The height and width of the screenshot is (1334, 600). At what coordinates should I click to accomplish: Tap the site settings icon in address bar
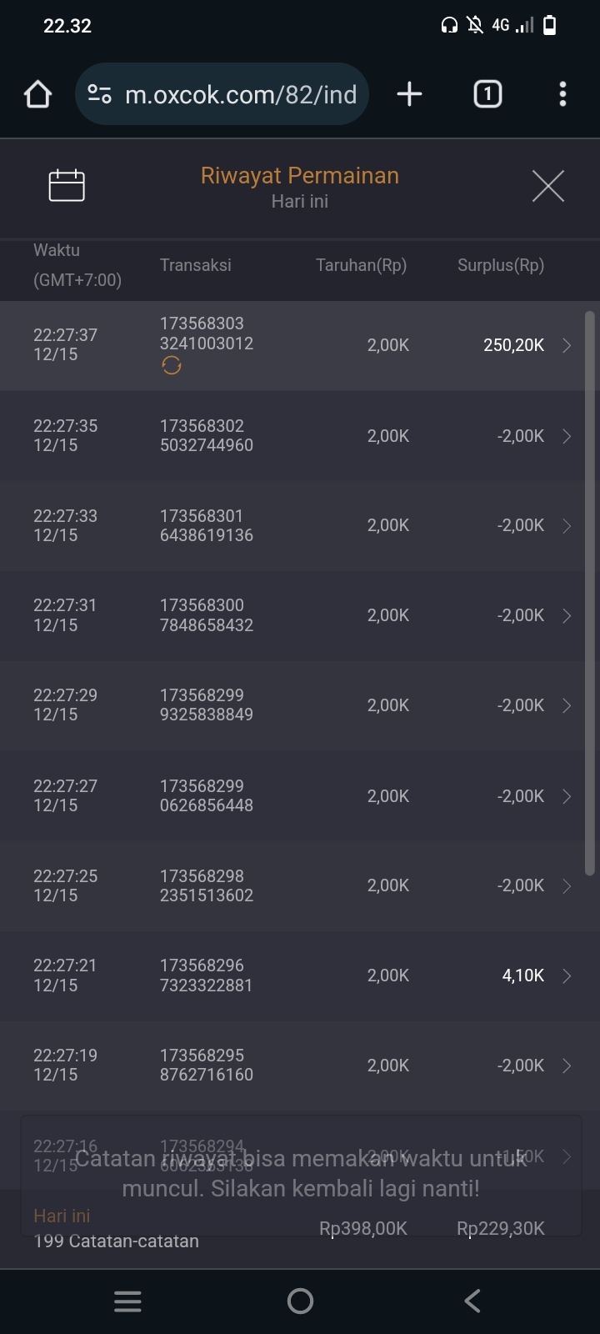(100, 94)
